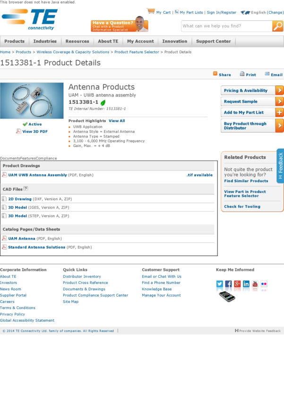284x401 pixels.
Task: Open the Twitter social icon
Action: click(x=220, y=284)
